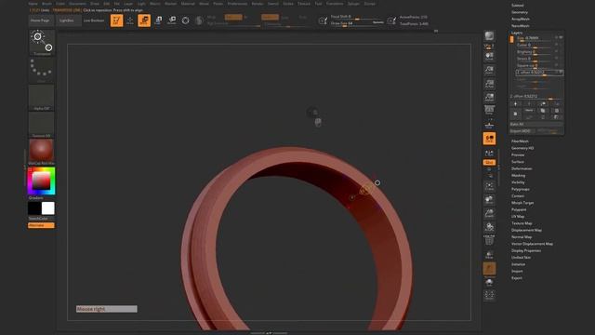Image resolution: width=595 pixels, height=335 pixels.
Task: Open the Transpose brush thumbnail
Action: 41,42
